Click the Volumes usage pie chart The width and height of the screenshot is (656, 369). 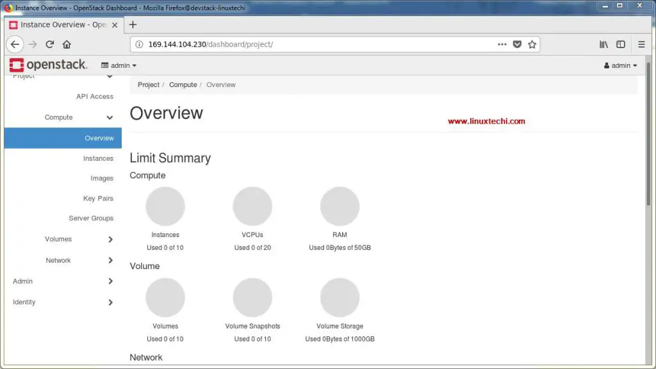[x=165, y=297]
